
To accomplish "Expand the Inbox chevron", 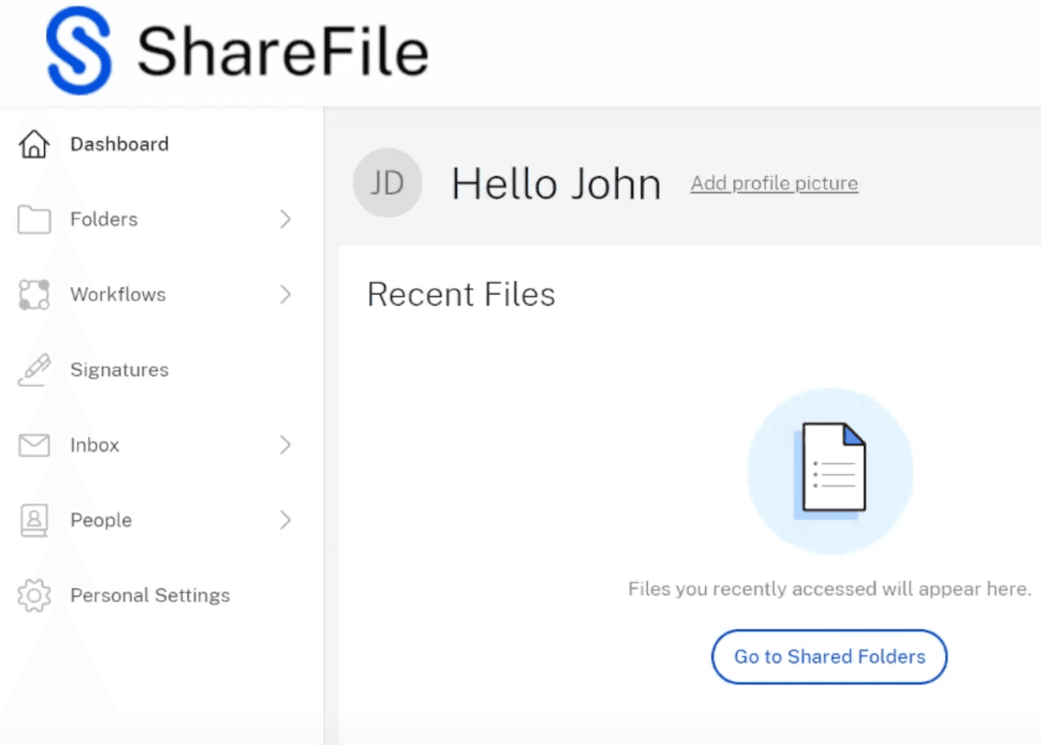I will point(286,445).
